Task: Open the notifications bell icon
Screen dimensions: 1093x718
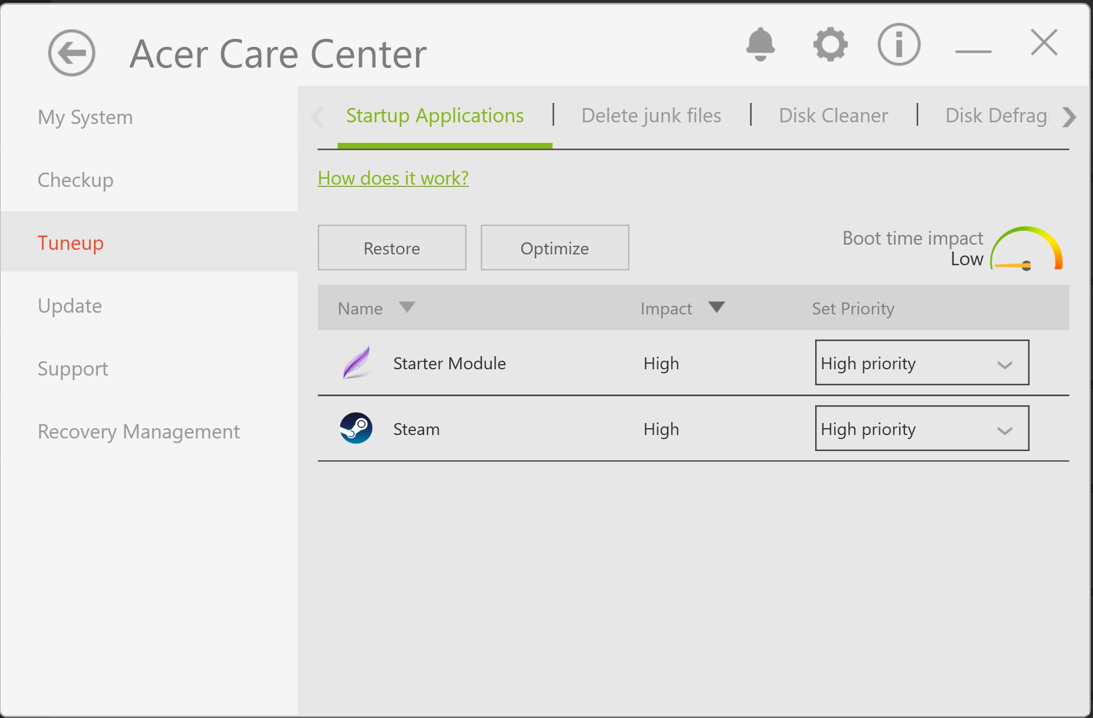Action: pos(760,44)
